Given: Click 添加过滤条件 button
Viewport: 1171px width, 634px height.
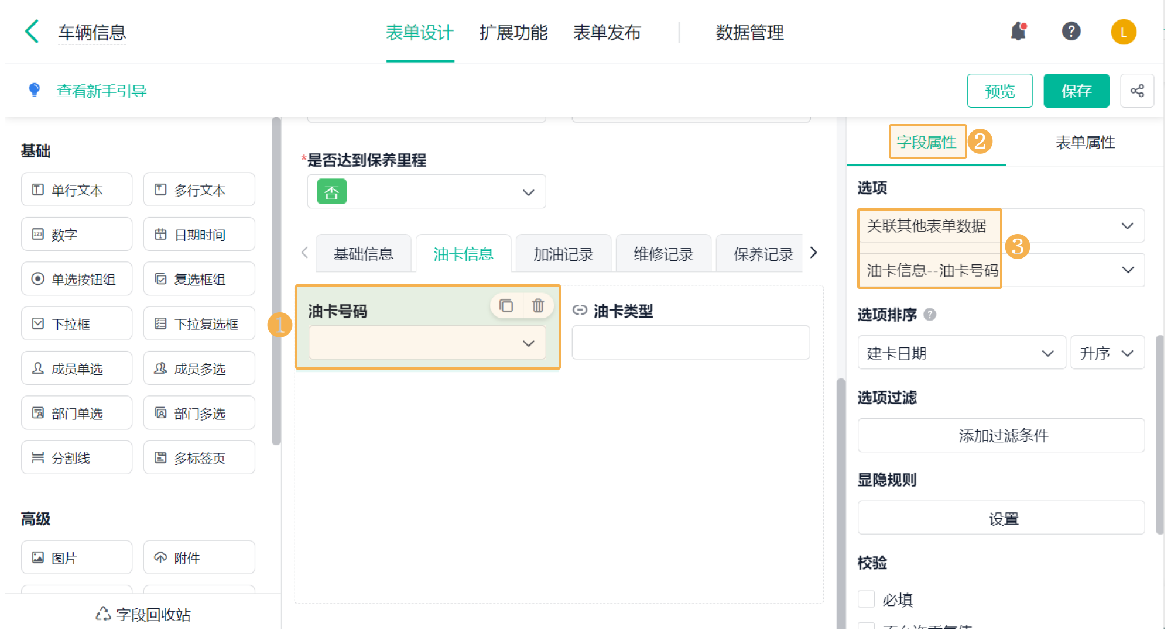Looking at the screenshot, I should coord(1001,435).
